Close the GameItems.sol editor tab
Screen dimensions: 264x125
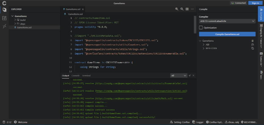83,9
